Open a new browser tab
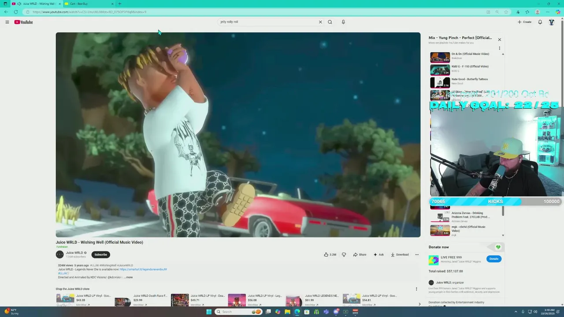Screen dimensions: 564x317 click(119, 4)
